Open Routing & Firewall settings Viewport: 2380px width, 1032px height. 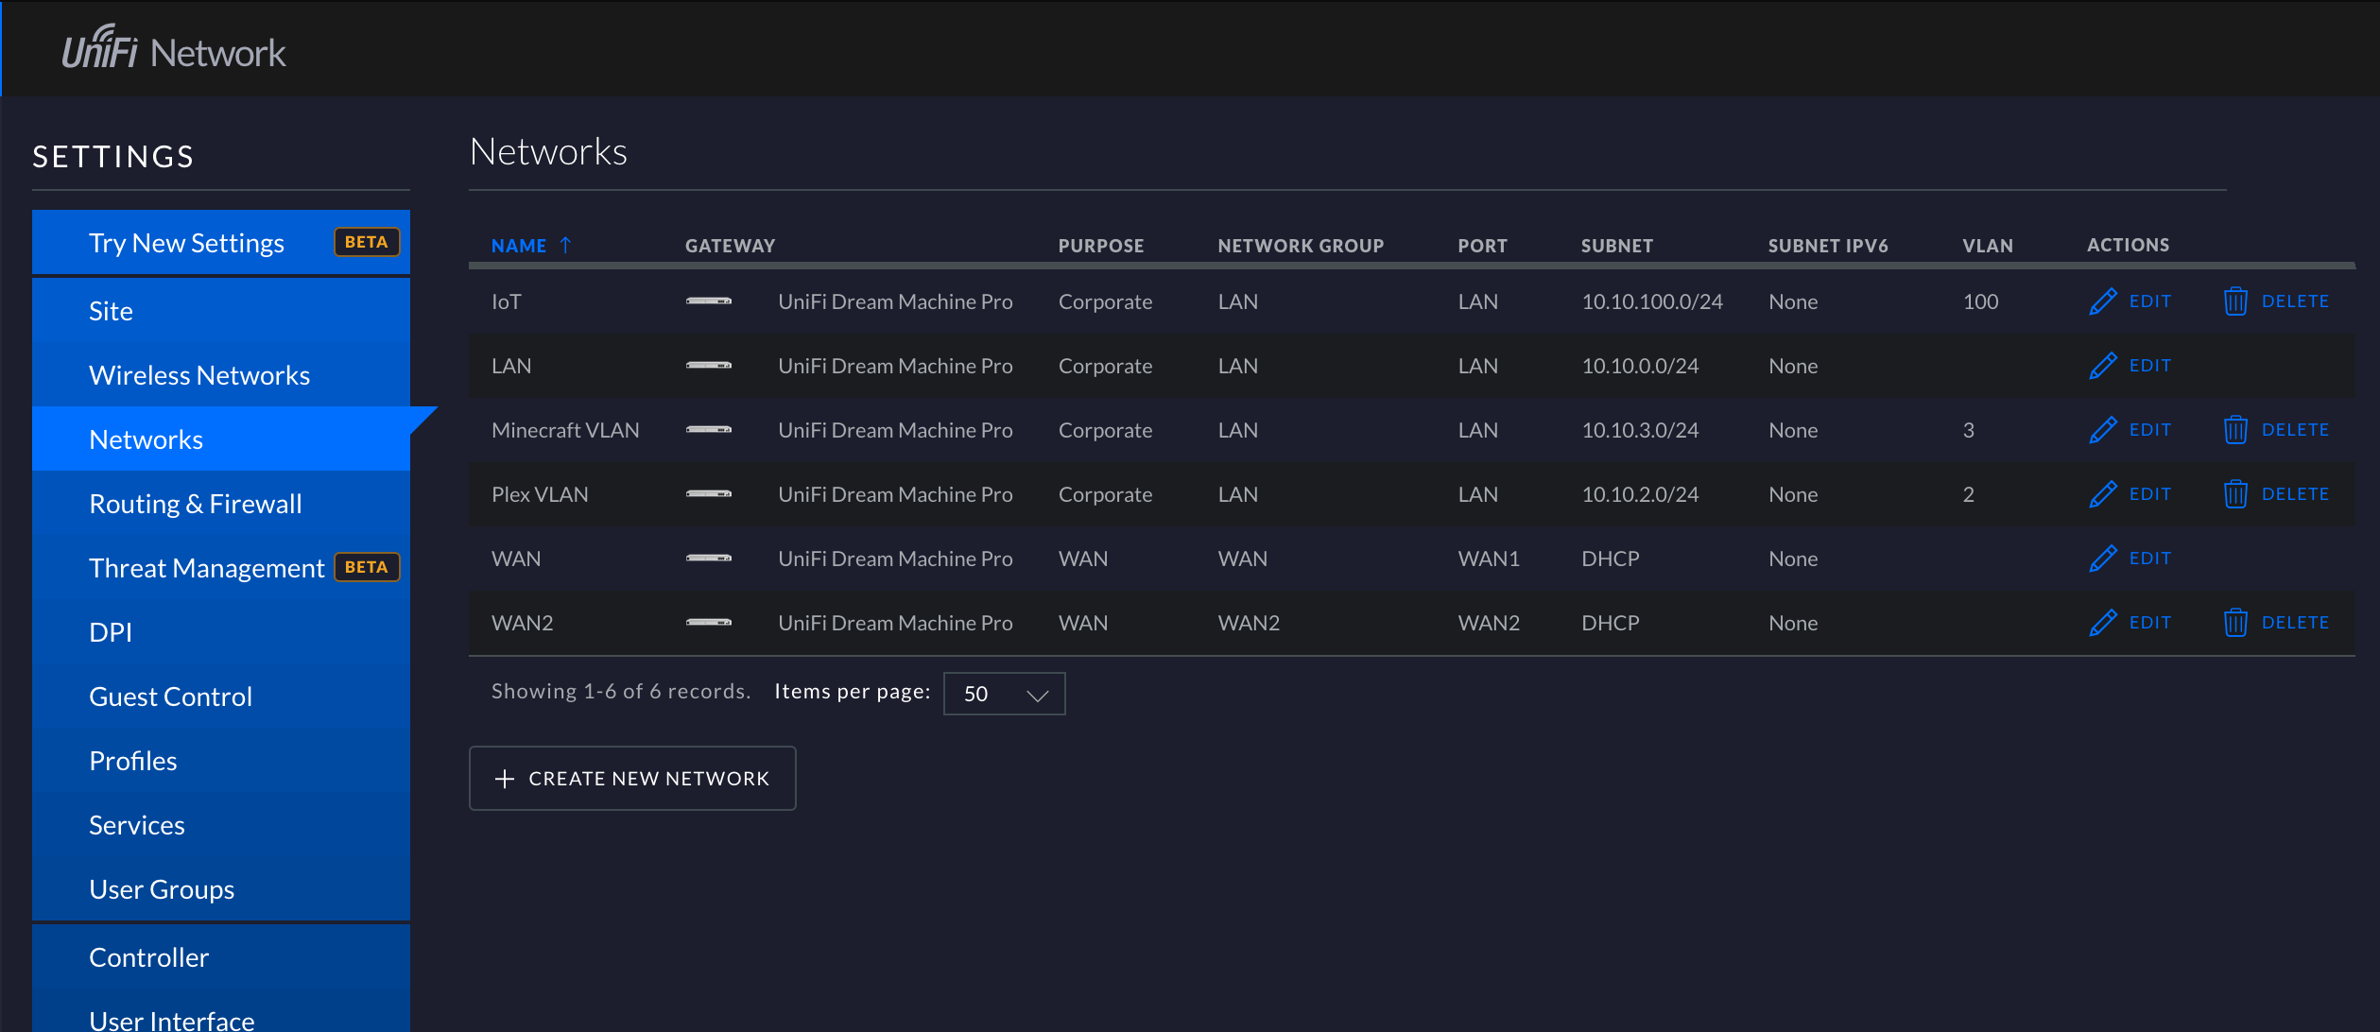click(x=221, y=504)
